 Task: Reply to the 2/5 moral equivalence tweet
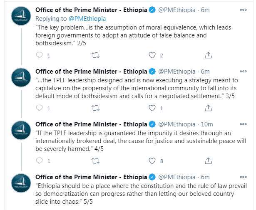pyautogui.click(x=40, y=55)
